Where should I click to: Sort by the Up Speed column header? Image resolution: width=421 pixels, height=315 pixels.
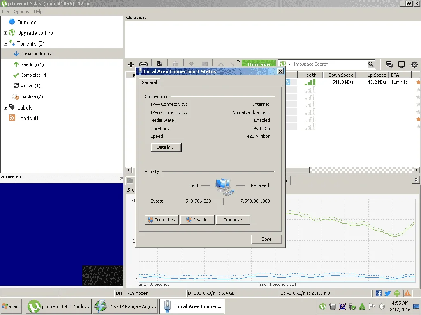coord(372,75)
